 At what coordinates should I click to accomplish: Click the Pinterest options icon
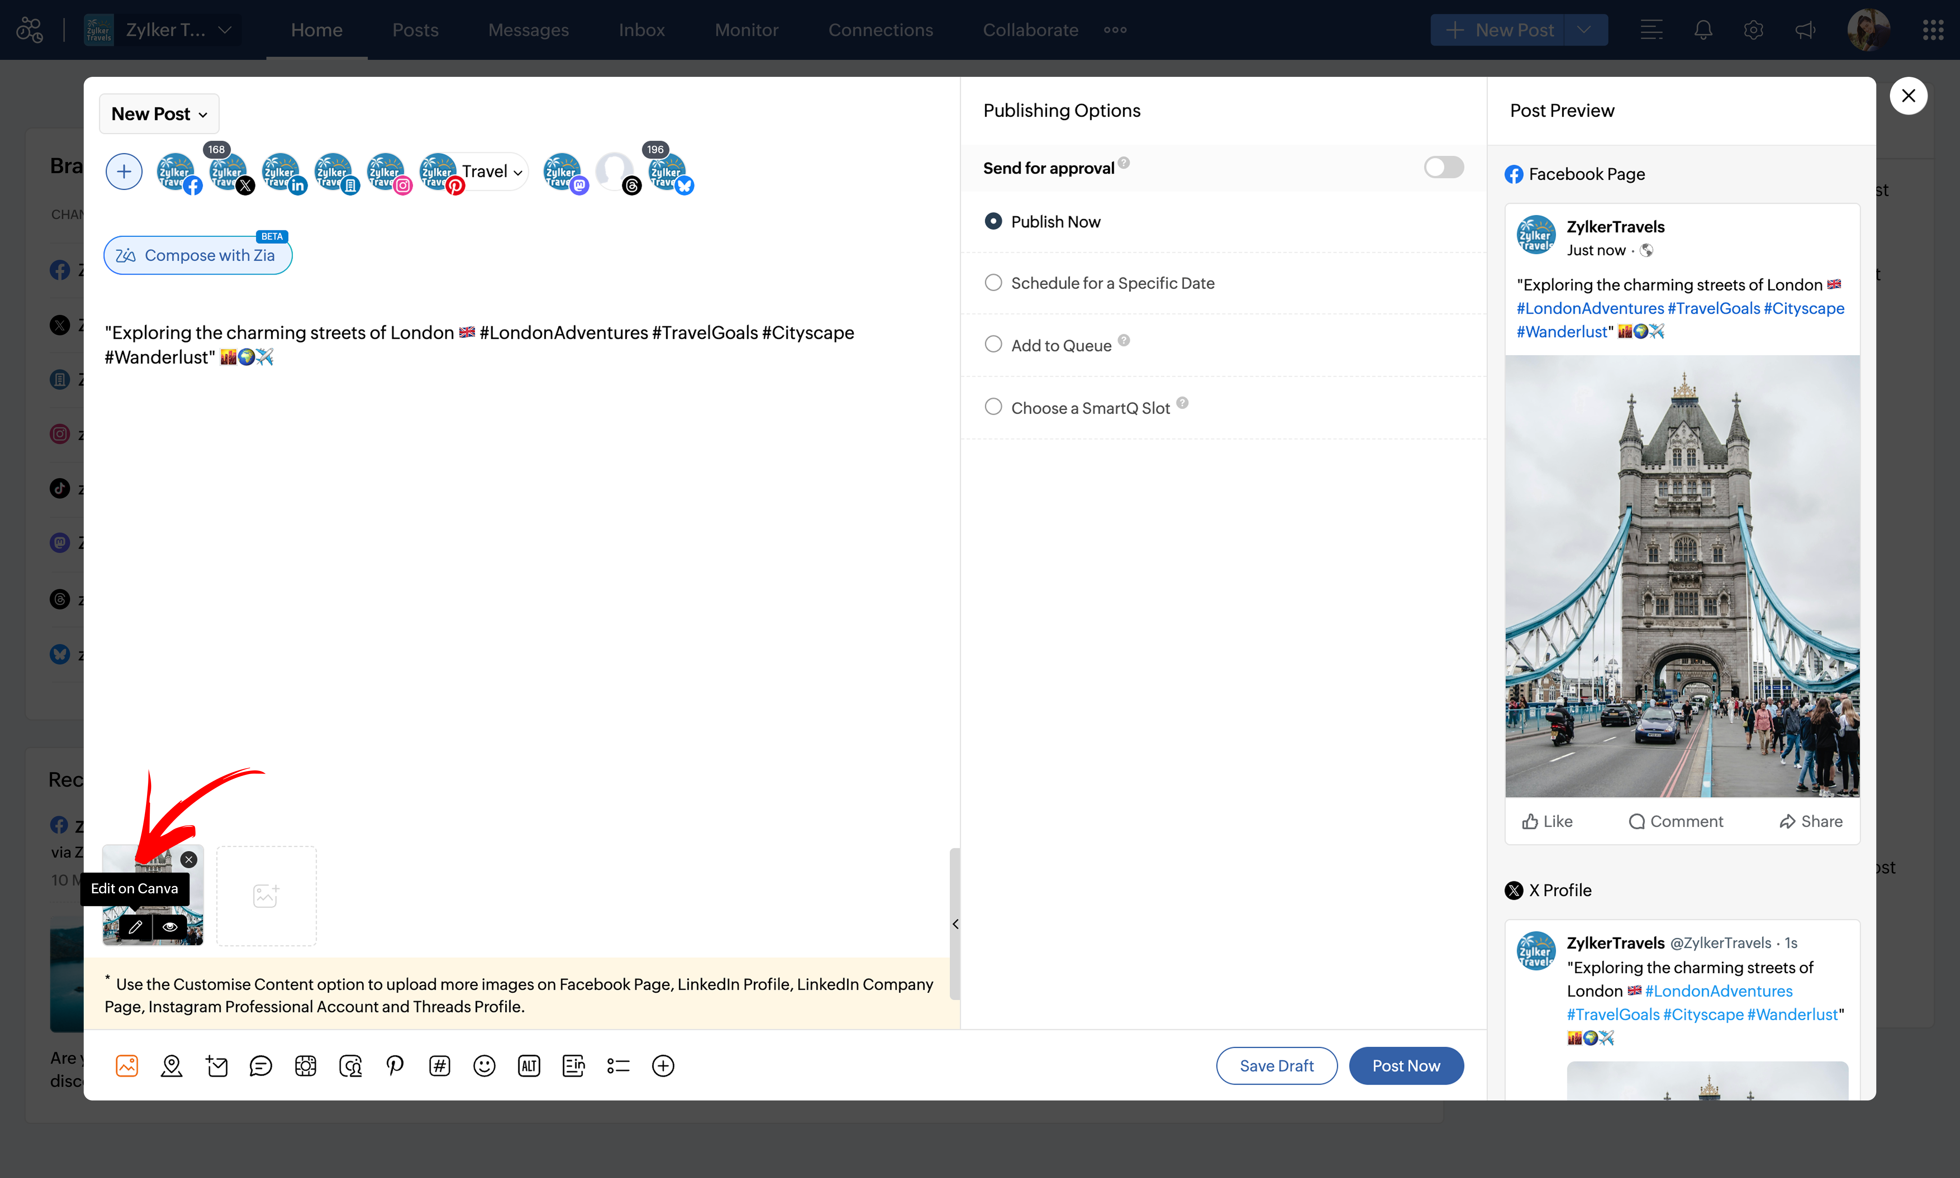coord(395,1065)
